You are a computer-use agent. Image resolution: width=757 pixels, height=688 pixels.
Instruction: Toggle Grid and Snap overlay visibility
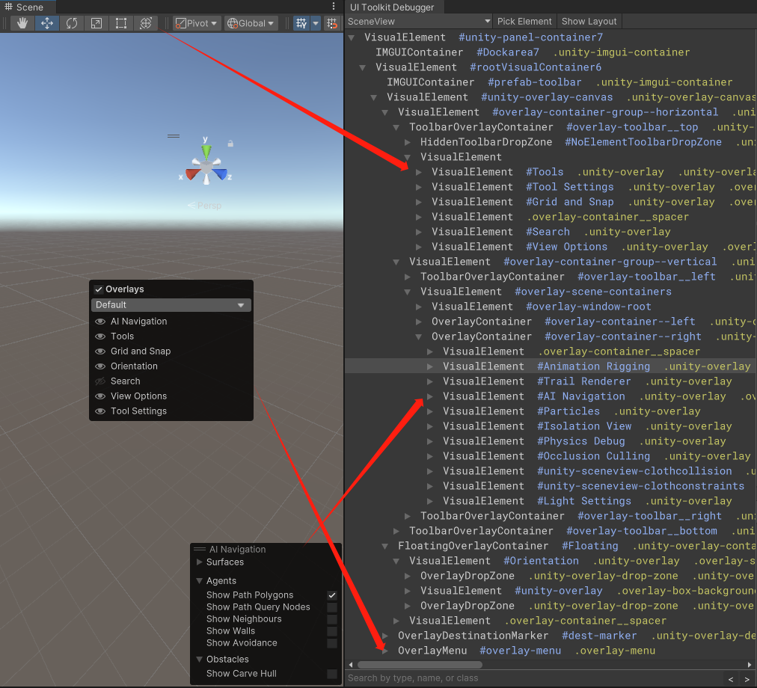pos(100,351)
